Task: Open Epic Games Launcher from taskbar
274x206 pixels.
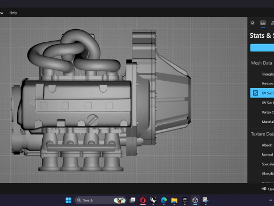Action: click(184, 200)
